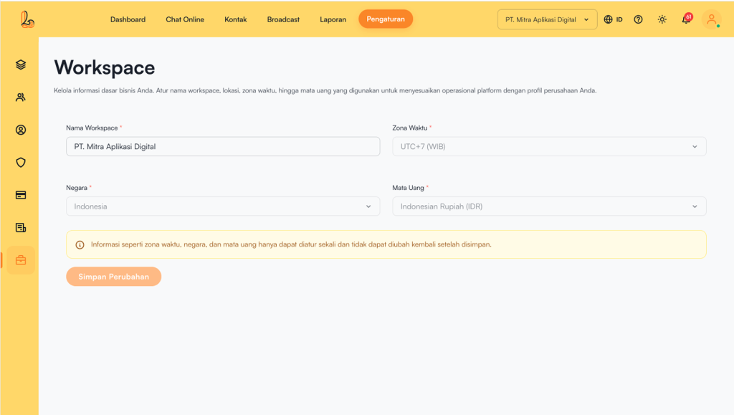Open the team users sidebar icon
The height and width of the screenshot is (415, 734).
click(21, 97)
